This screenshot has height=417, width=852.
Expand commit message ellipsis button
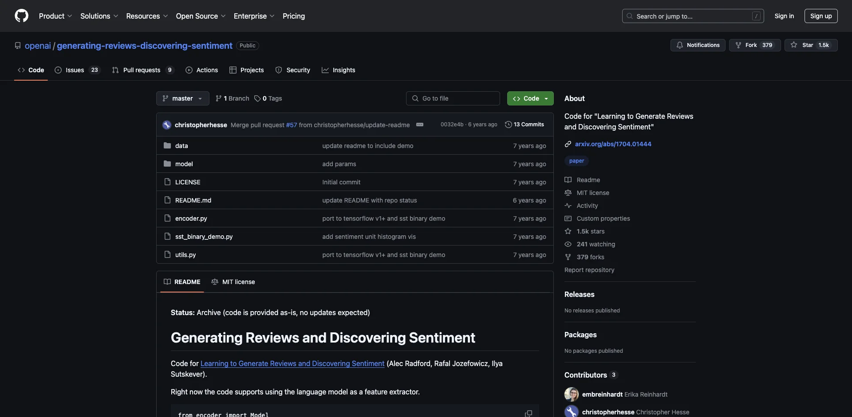[420, 125]
